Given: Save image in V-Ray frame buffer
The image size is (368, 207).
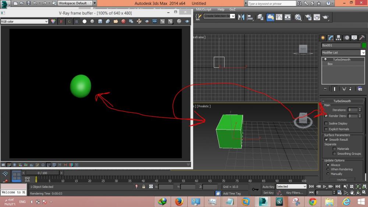Looking at the screenshot, I should tap(100, 21).
